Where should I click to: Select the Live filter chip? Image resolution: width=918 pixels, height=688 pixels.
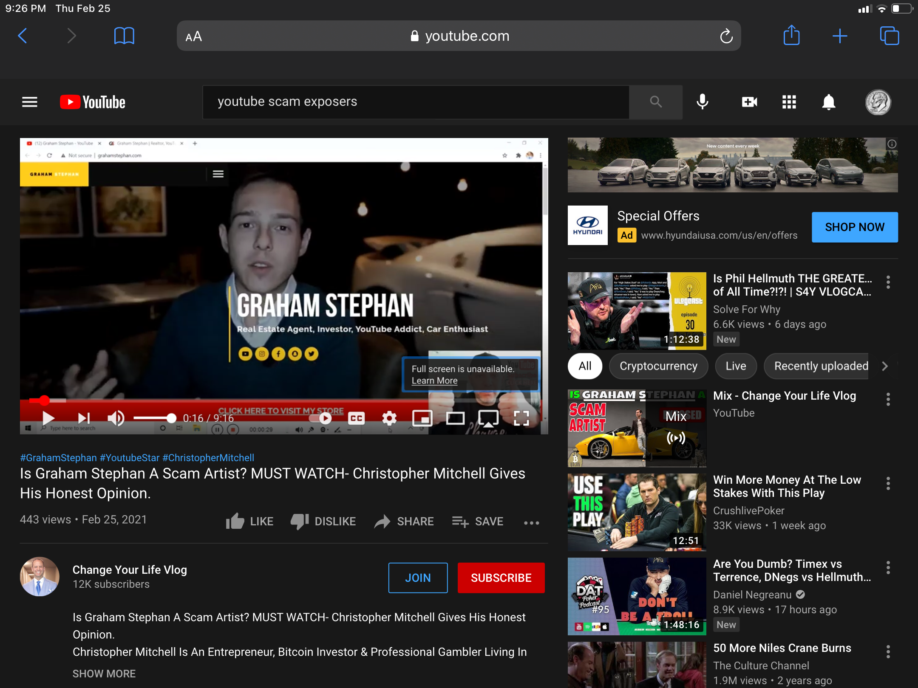pos(736,366)
